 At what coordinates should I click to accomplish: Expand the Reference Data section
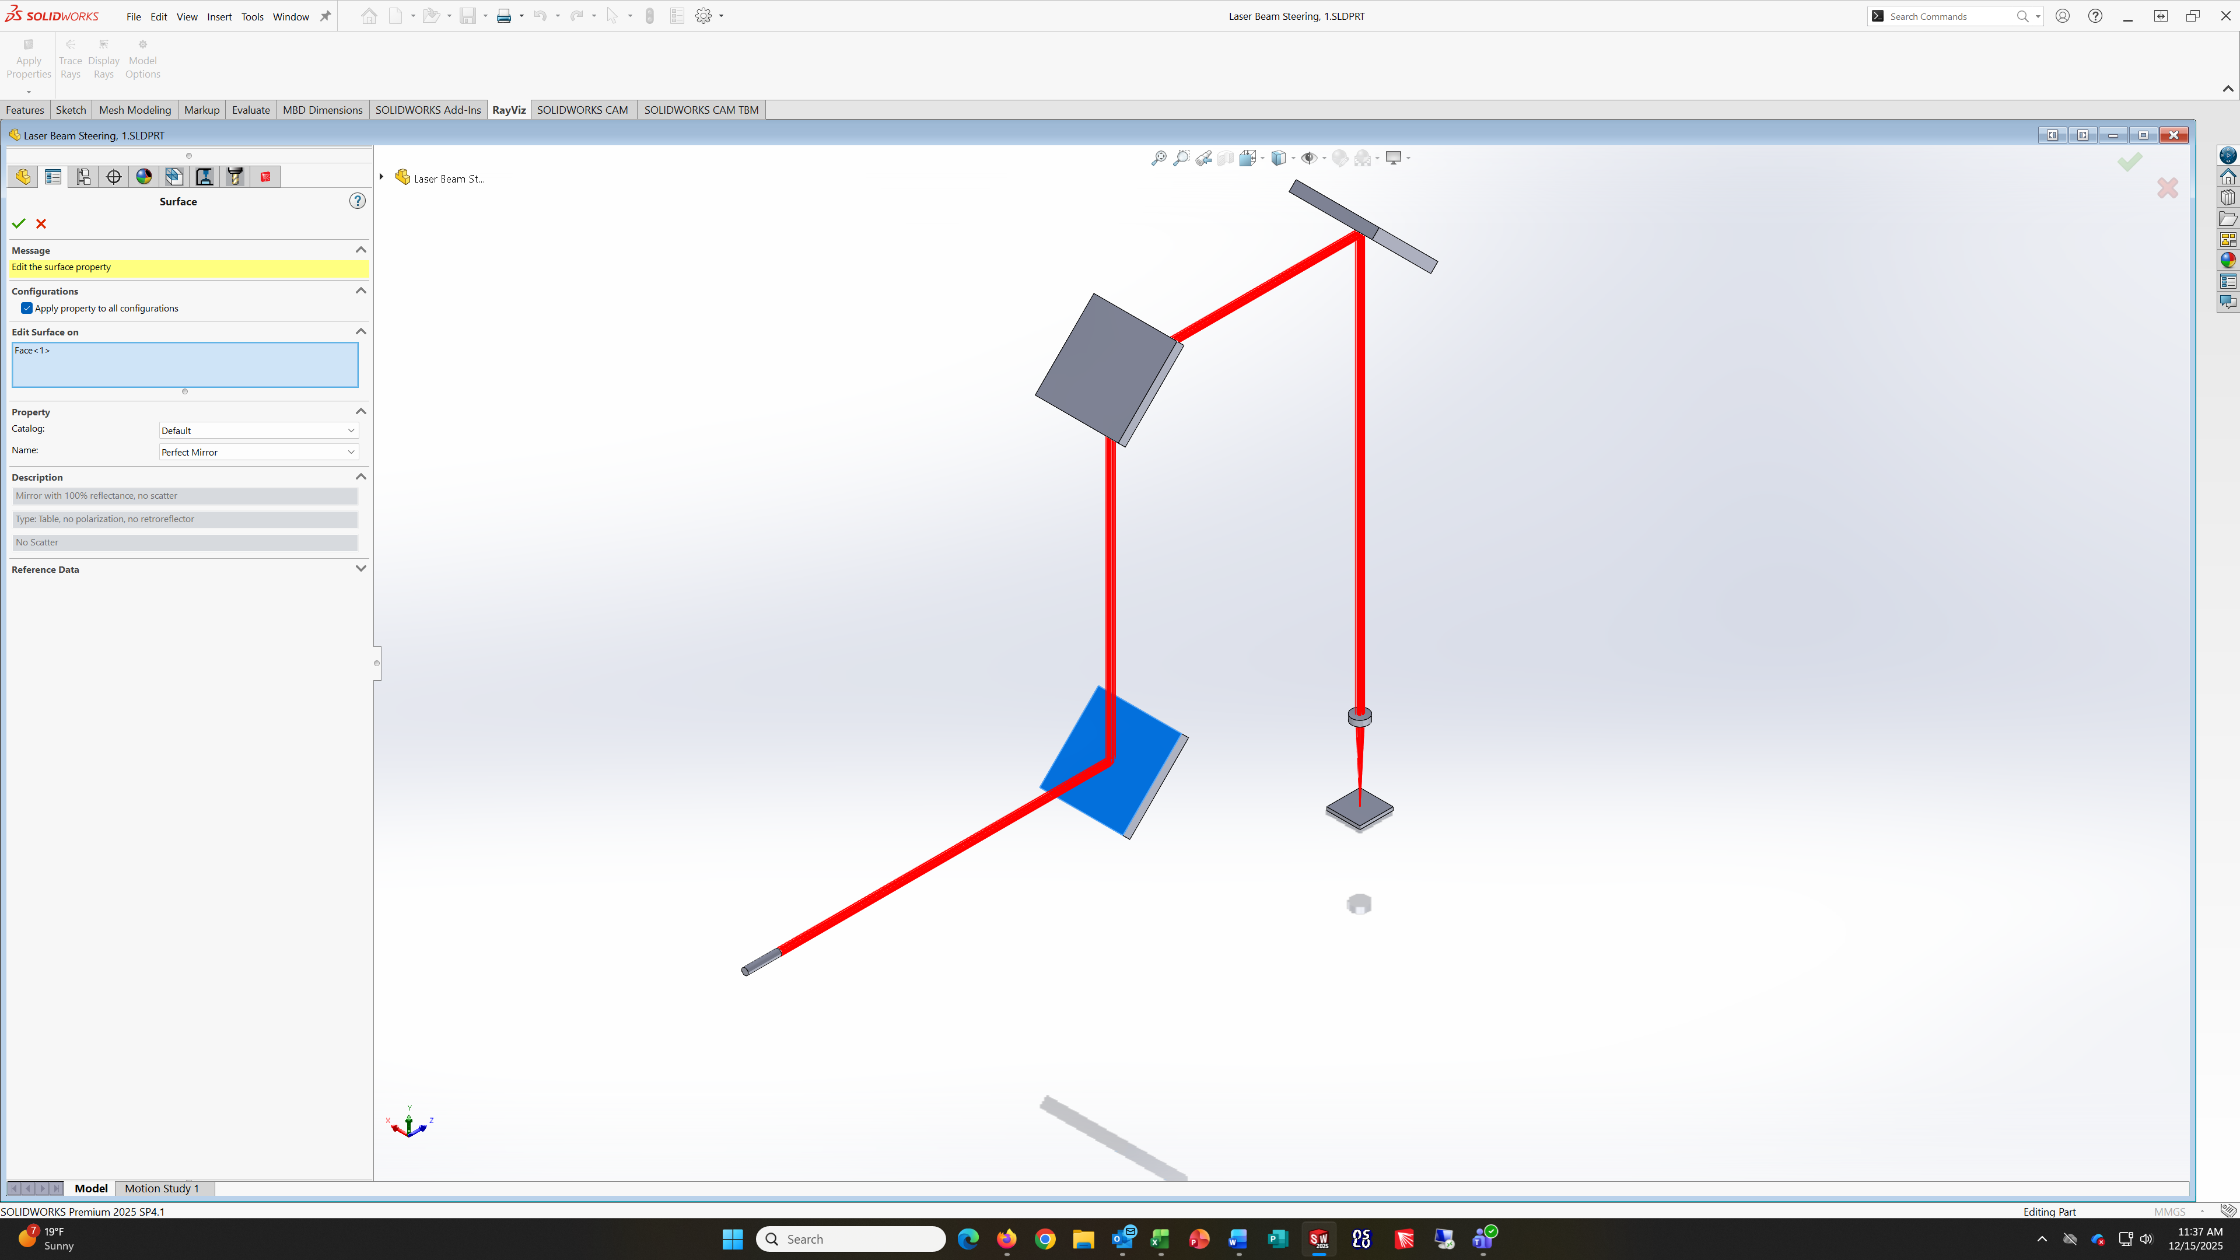pos(361,569)
